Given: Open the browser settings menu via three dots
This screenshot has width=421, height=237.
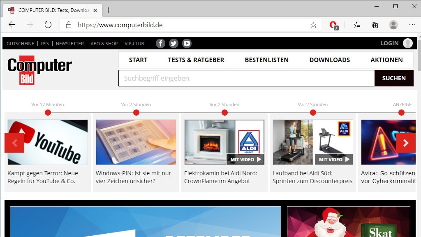Looking at the screenshot, I should click(412, 25).
